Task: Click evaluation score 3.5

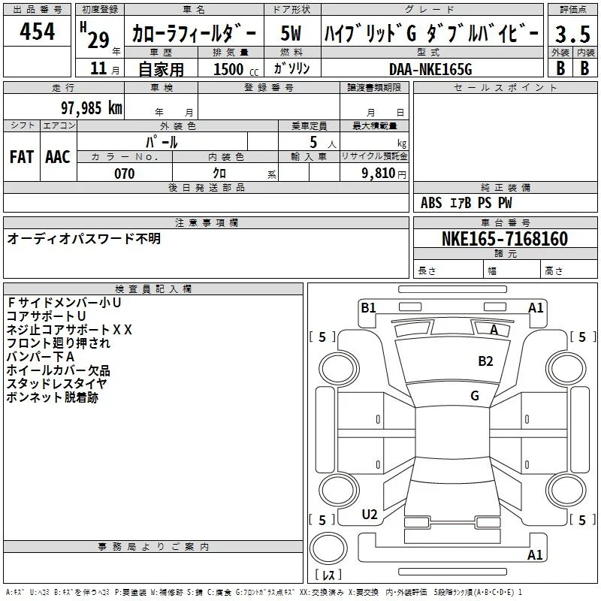Action: pyautogui.click(x=572, y=34)
